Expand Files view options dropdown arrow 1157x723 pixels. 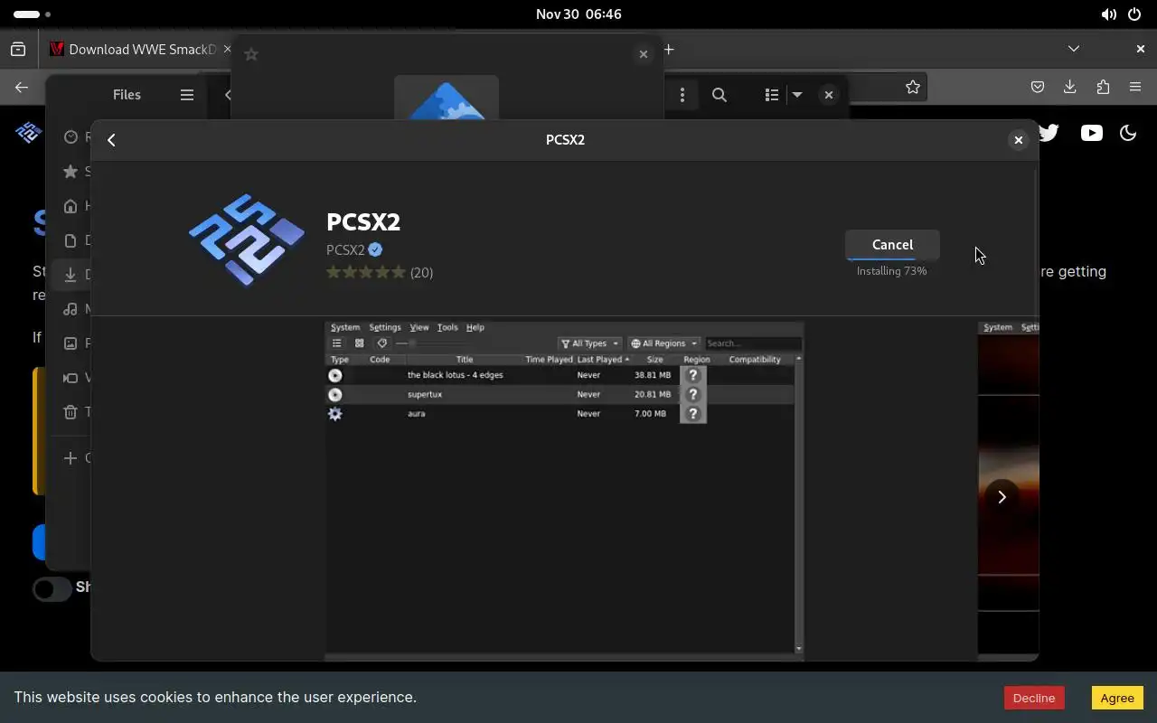(797, 95)
